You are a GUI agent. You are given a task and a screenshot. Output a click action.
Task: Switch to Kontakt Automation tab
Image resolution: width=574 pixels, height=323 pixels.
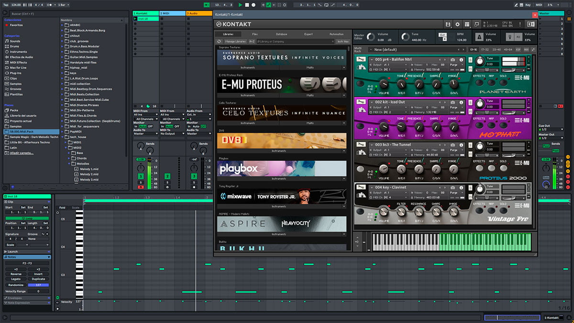click(336, 34)
